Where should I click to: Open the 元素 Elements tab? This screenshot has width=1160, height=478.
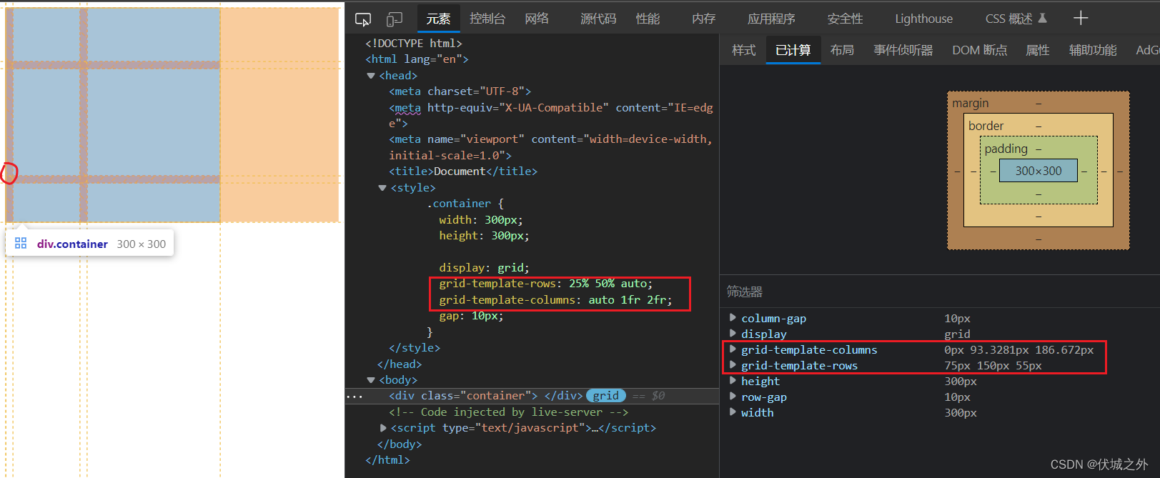point(438,19)
